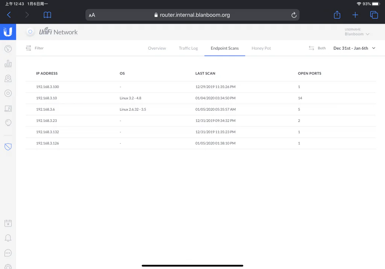Switch to the Overview tab

click(x=157, y=48)
